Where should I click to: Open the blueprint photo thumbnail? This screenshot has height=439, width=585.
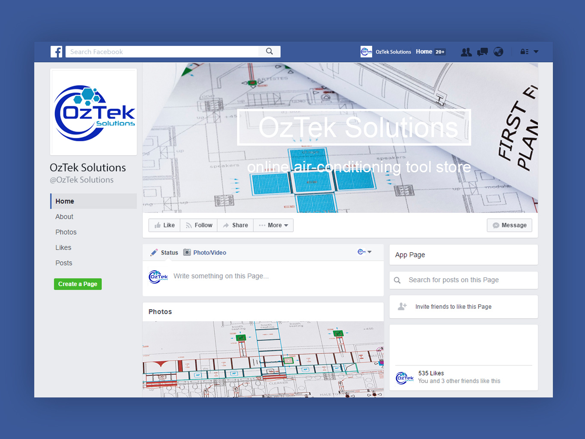(x=263, y=360)
